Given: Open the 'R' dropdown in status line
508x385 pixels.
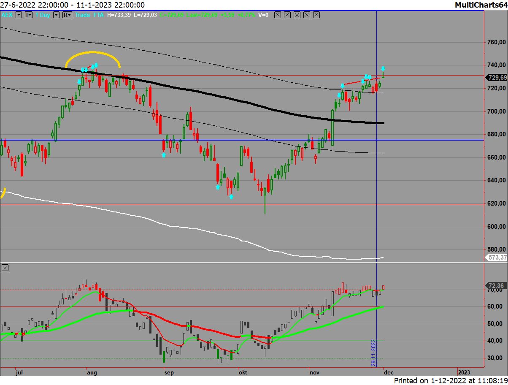Looking at the screenshot, I should coord(67,15).
